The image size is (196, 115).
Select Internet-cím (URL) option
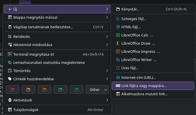click(x=139, y=77)
